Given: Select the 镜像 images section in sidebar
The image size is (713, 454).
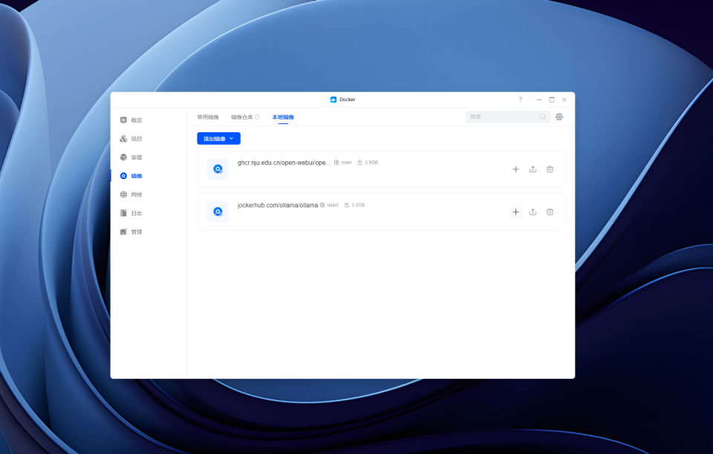Looking at the screenshot, I should [131, 176].
